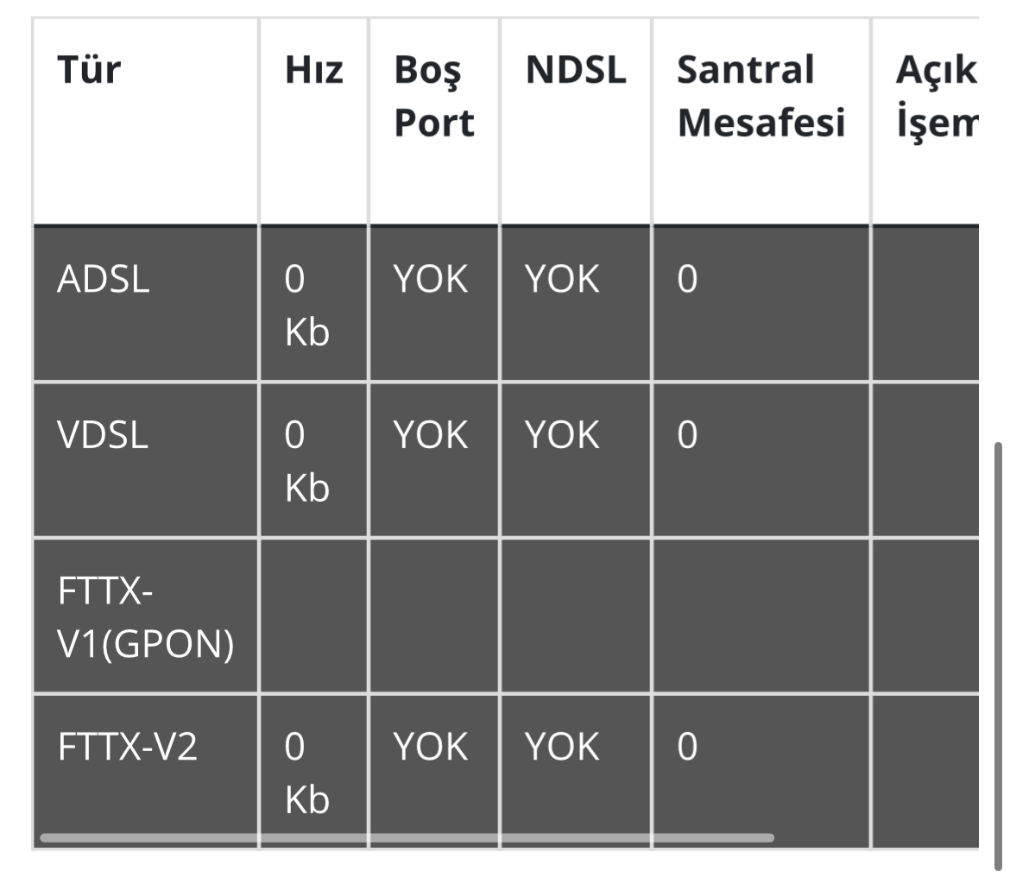Click FTTX-V2 NDSL cell showing YOK
Viewport: 1010px width, 878px height.
point(562,747)
